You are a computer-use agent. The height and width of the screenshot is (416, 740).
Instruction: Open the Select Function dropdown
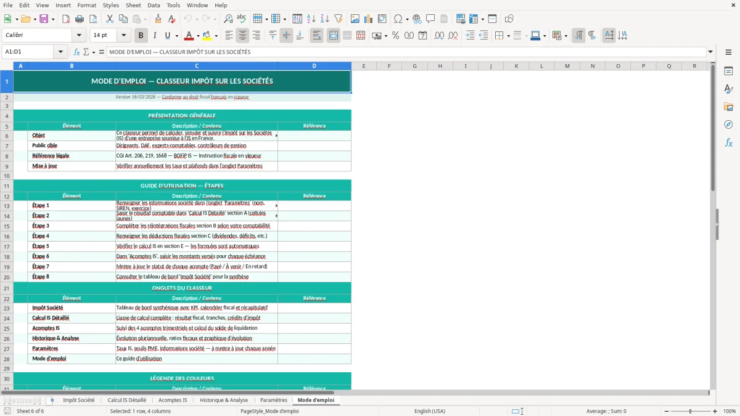[94, 52]
